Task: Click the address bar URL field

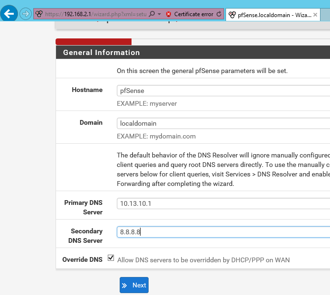Action: 96,14
